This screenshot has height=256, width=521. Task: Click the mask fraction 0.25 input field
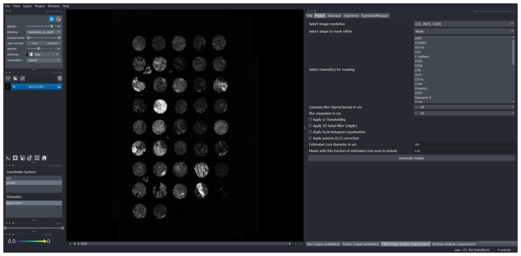(x=464, y=151)
